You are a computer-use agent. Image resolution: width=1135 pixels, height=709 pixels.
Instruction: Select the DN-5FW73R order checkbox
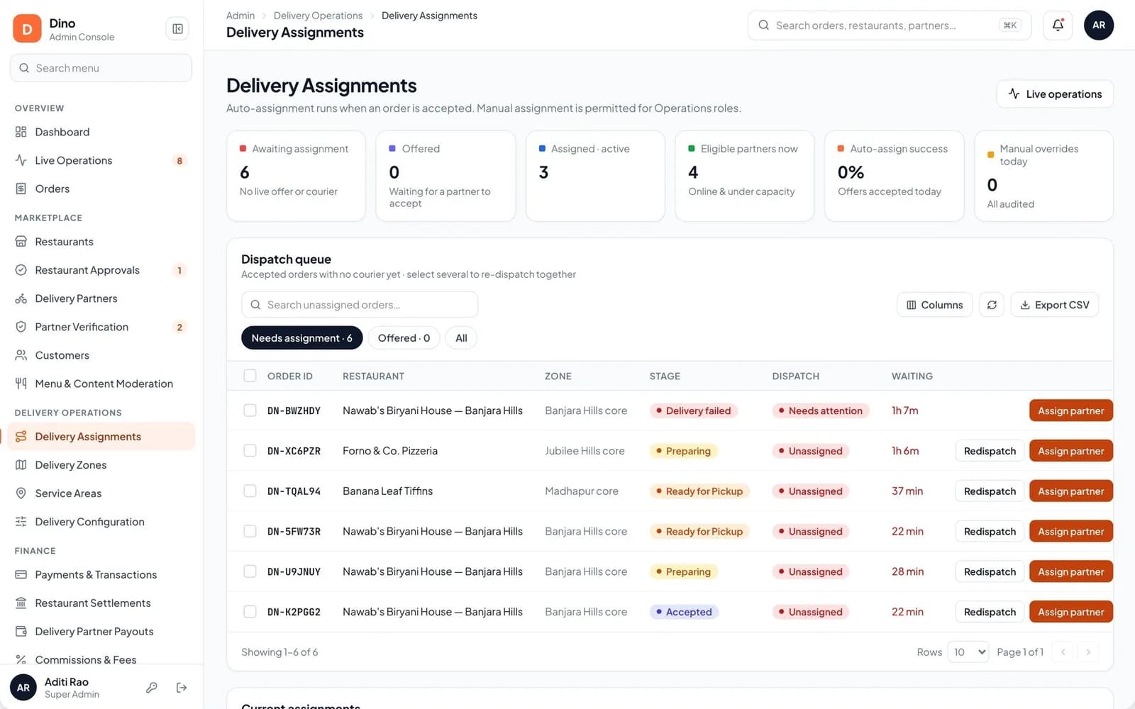tap(250, 531)
